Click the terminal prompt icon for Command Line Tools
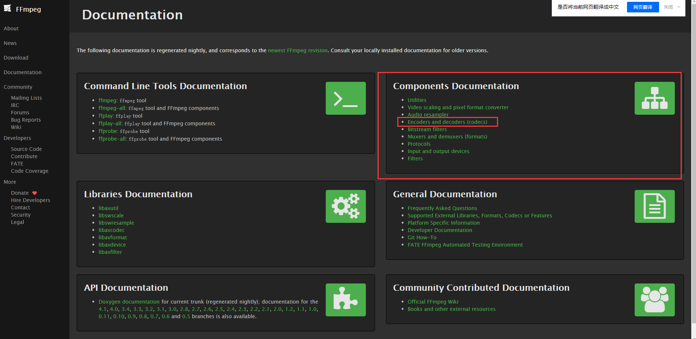 pyautogui.click(x=345, y=98)
